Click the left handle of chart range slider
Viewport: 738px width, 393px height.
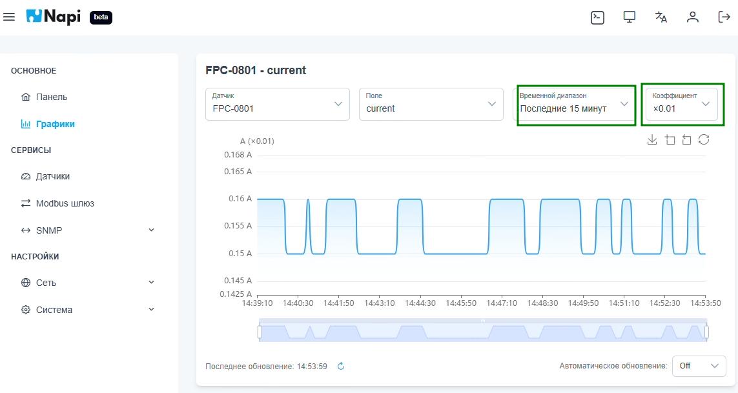tap(260, 332)
